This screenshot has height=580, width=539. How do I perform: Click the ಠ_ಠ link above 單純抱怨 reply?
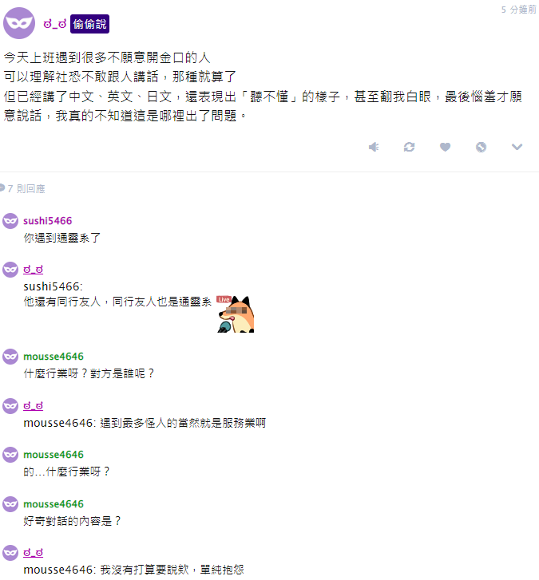33,553
